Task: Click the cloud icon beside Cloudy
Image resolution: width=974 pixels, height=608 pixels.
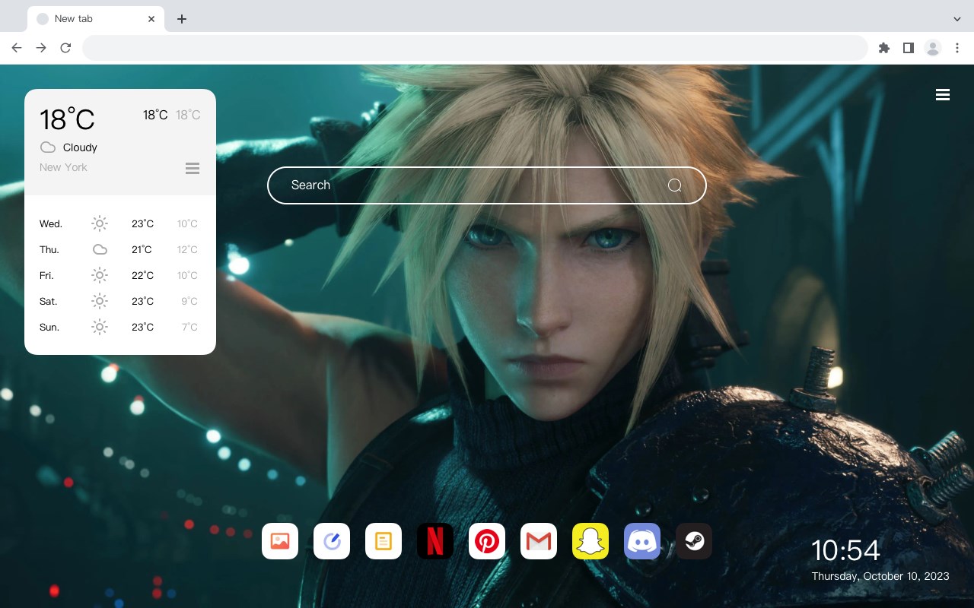Action: tap(48, 147)
